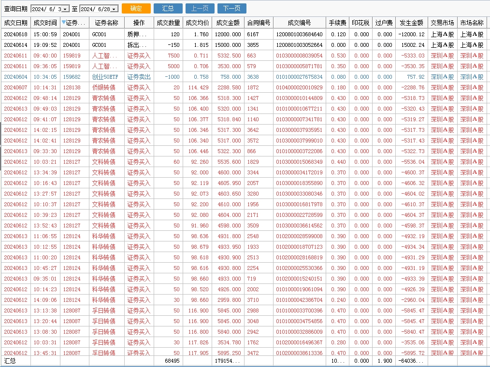Select 人工智 buy row at 09:36:05

pyautogui.click(x=244, y=66)
